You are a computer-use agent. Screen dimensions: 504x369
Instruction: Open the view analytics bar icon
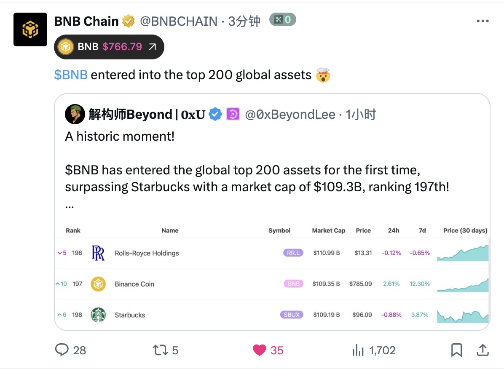(x=358, y=350)
